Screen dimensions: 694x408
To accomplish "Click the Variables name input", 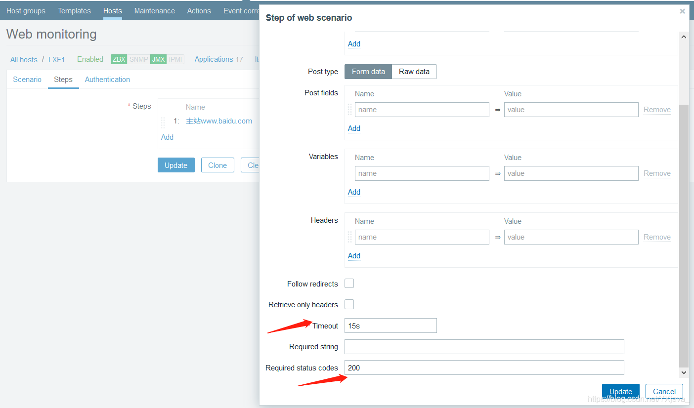I will [x=422, y=173].
